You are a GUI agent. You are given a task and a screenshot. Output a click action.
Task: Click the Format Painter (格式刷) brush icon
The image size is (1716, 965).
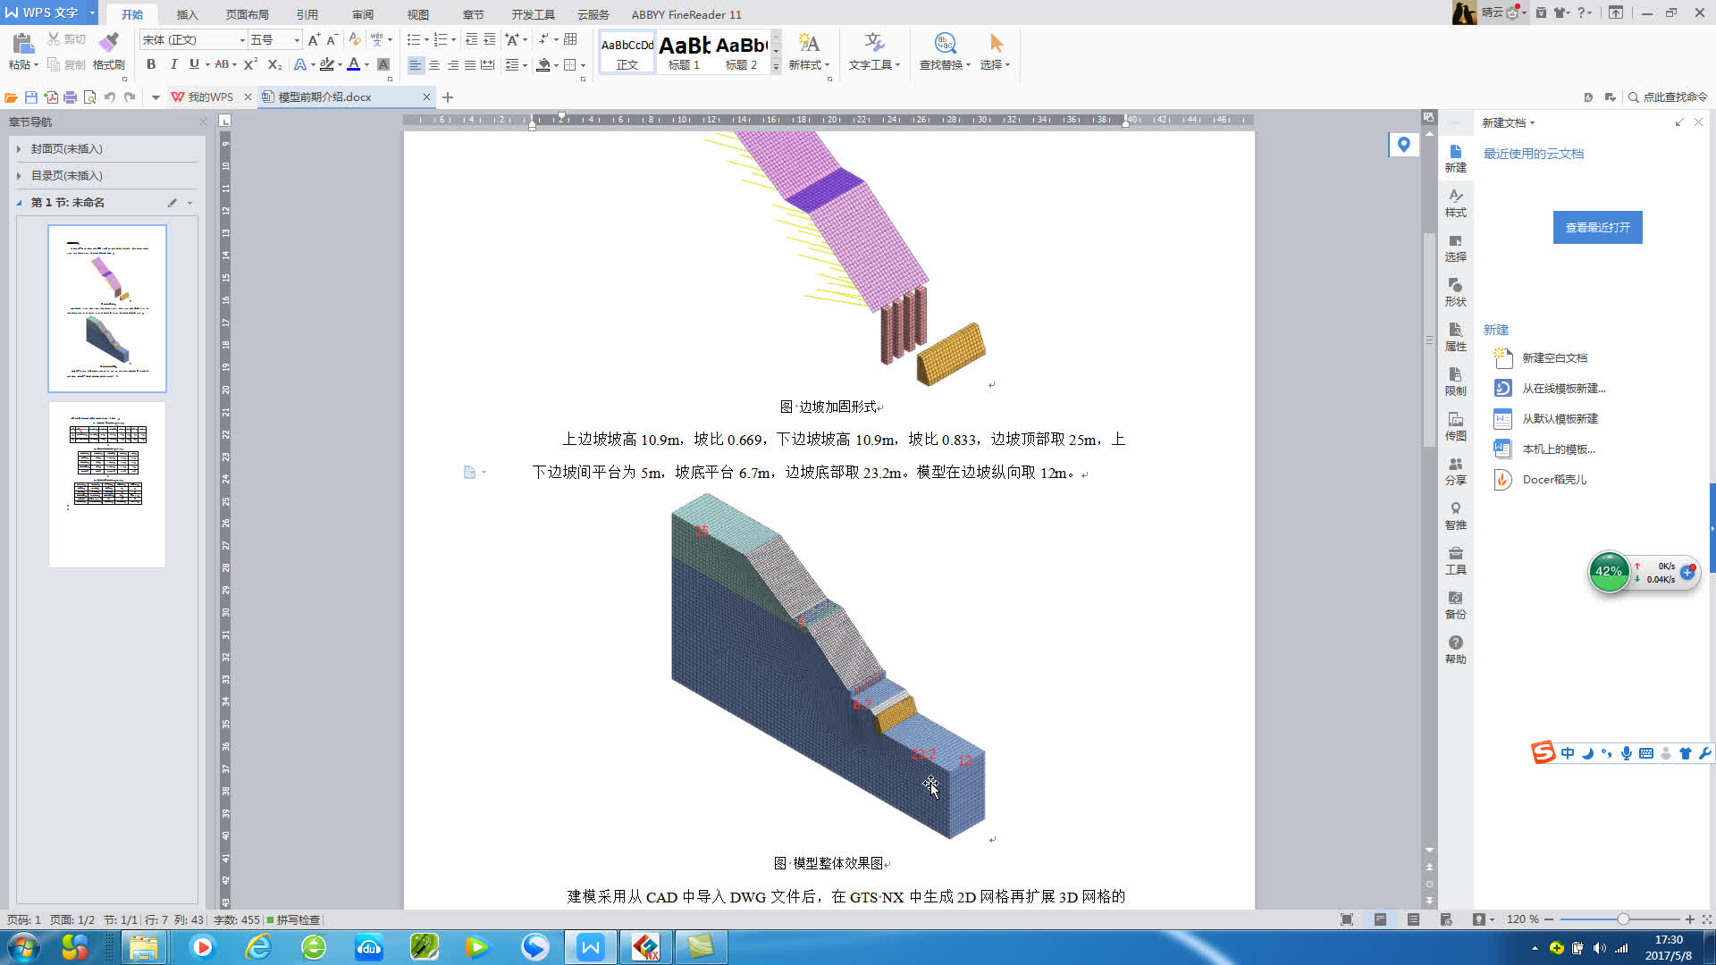pyautogui.click(x=108, y=42)
